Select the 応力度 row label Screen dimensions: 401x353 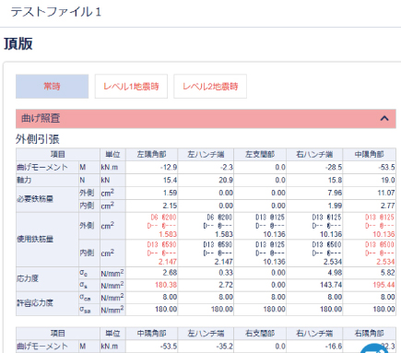pos(28,278)
